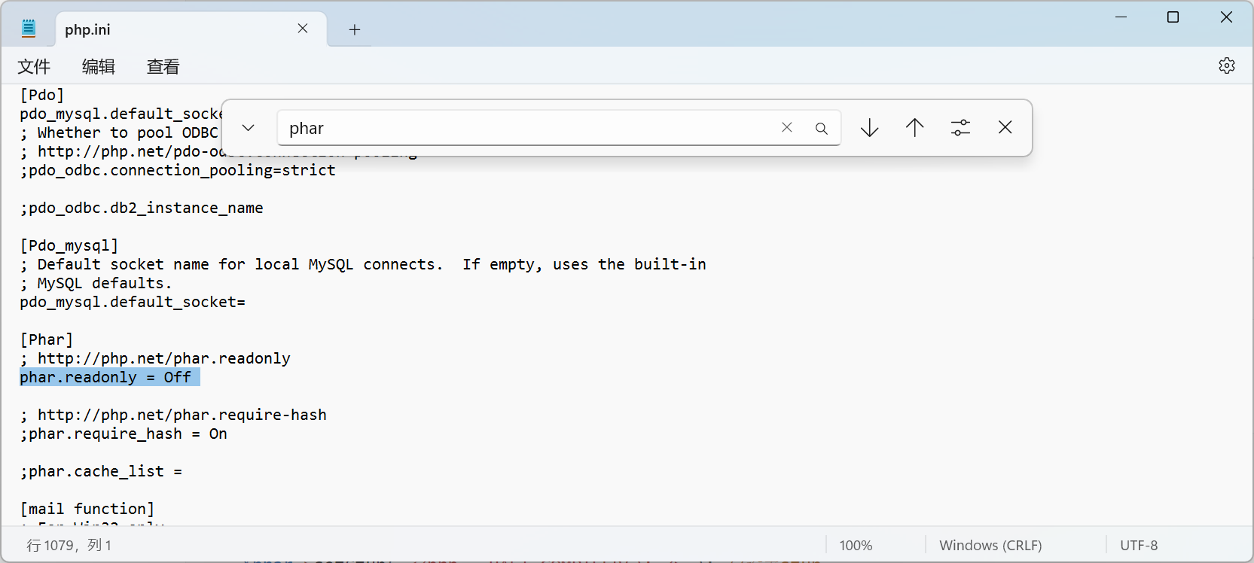Click Windows (CRLF) line ending indicator

click(x=990, y=545)
